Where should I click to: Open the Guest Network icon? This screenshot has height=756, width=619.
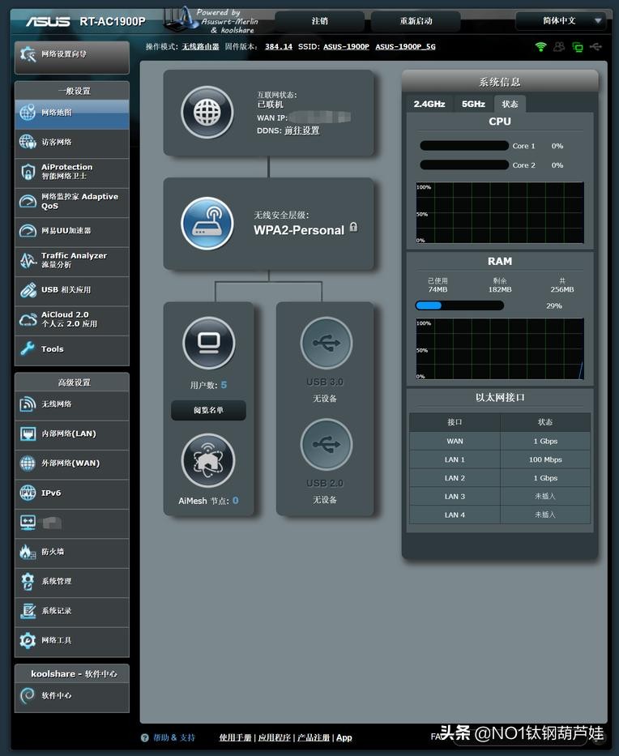pos(28,142)
